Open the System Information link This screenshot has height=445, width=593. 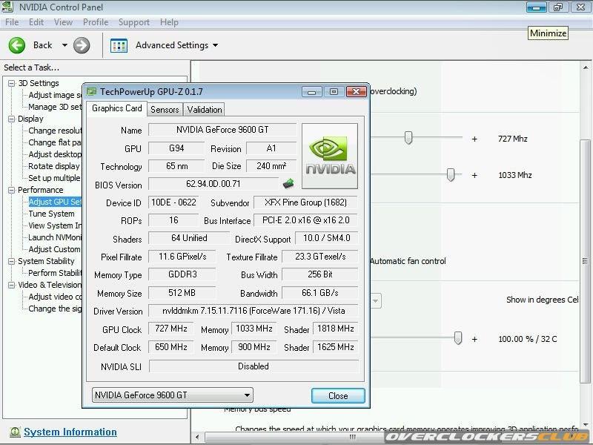70,432
